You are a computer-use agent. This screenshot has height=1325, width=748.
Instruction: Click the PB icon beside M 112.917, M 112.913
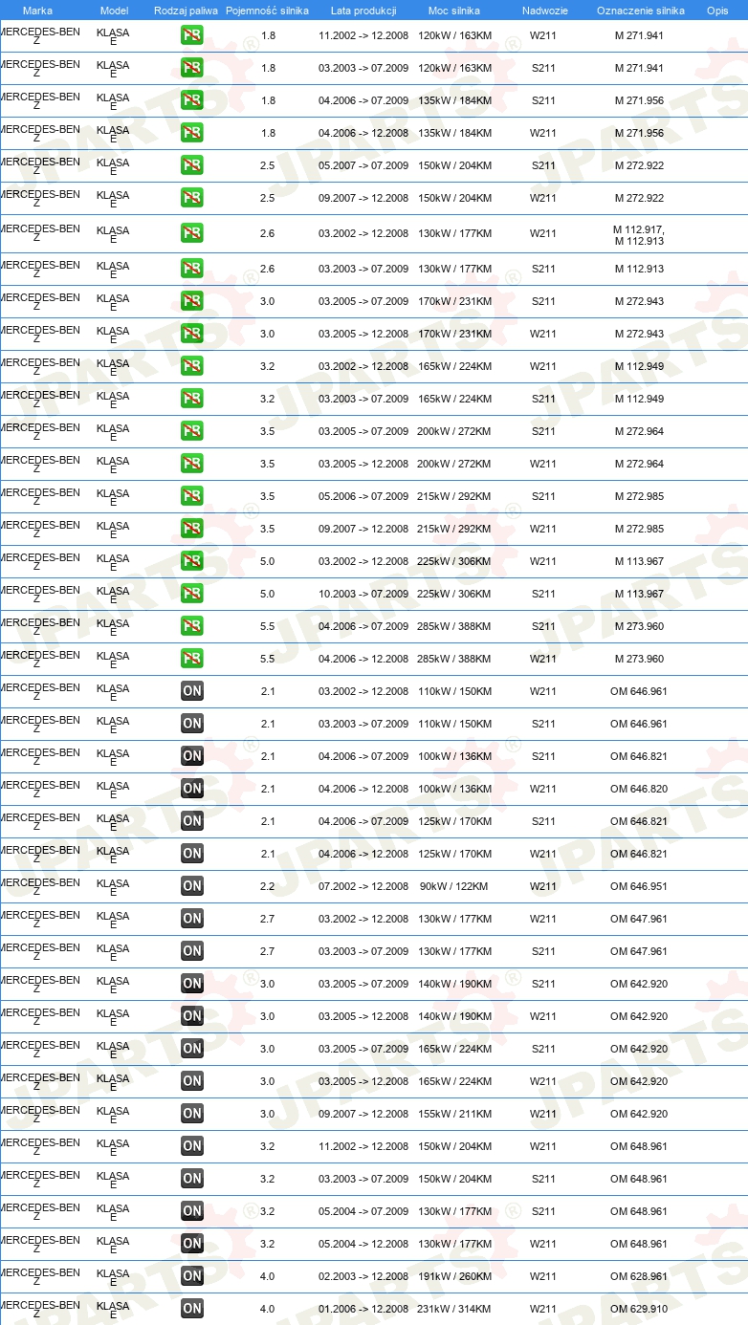[x=192, y=234]
